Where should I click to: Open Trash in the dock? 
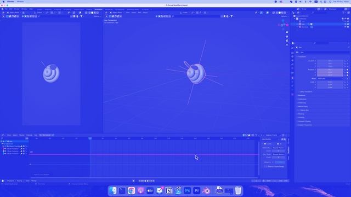[238, 190]
